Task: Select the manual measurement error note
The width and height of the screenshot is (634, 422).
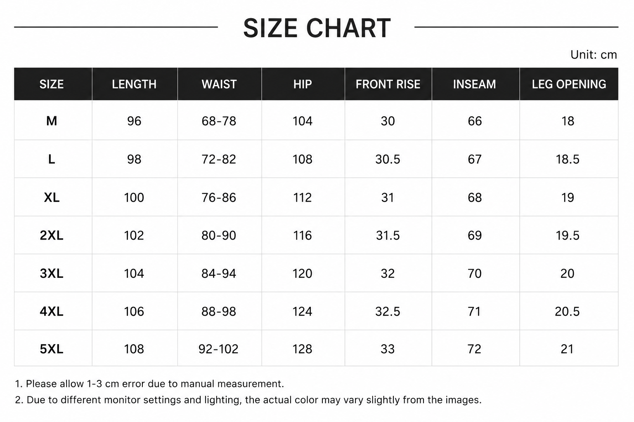Action: coord(149,384)
